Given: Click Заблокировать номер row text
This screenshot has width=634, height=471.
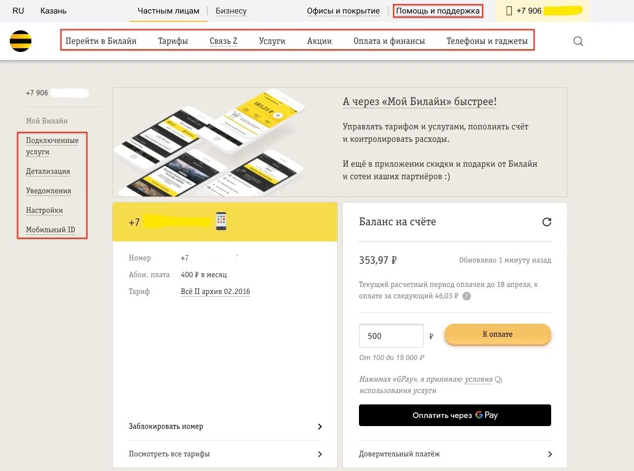Looking at the screenshot, I should pos(166,426).
